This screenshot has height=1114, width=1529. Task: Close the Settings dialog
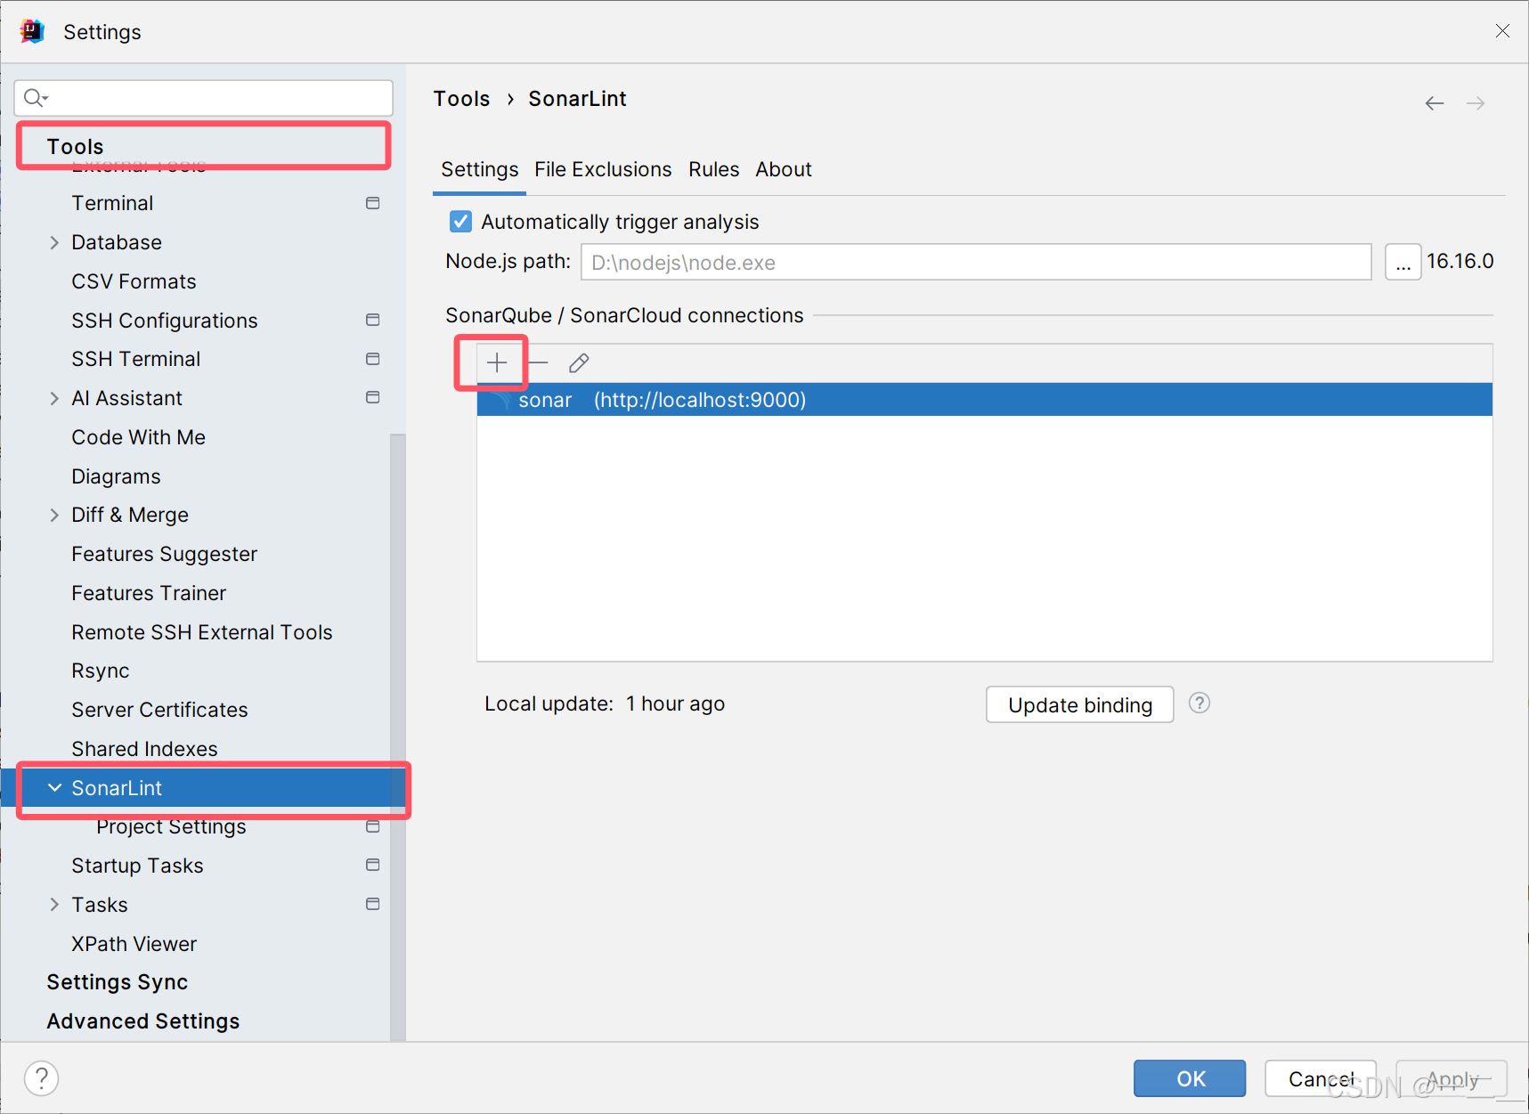point(1502,31)
